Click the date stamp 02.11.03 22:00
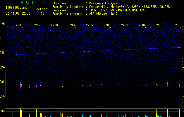 [x=18, y=13]
